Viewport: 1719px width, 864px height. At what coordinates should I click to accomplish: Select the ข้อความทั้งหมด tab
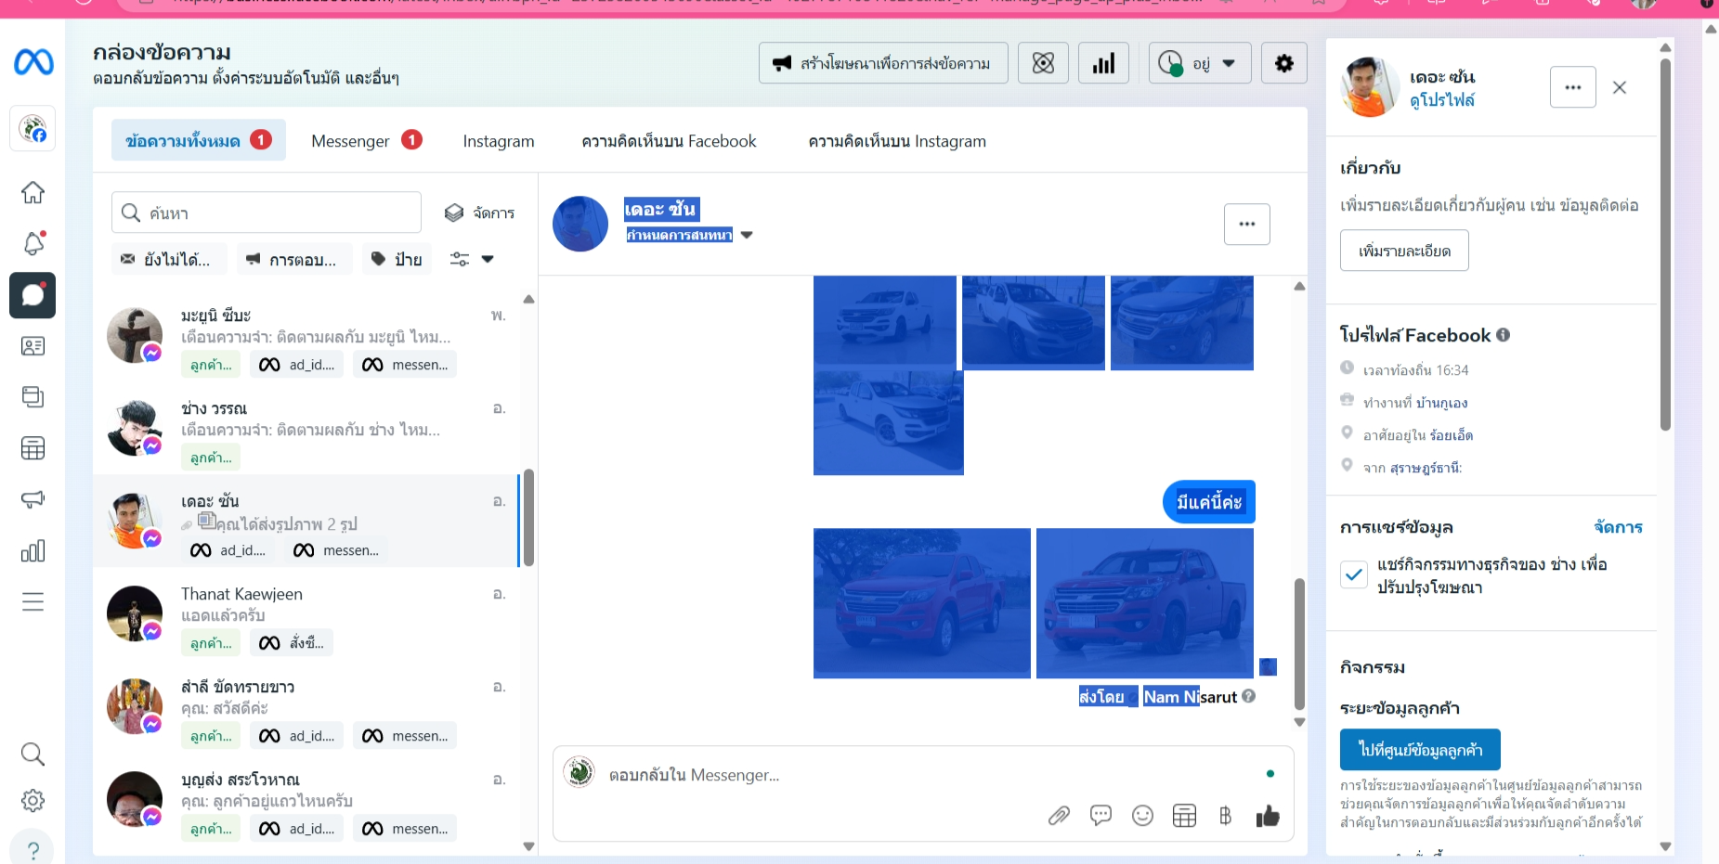(199, 140)
